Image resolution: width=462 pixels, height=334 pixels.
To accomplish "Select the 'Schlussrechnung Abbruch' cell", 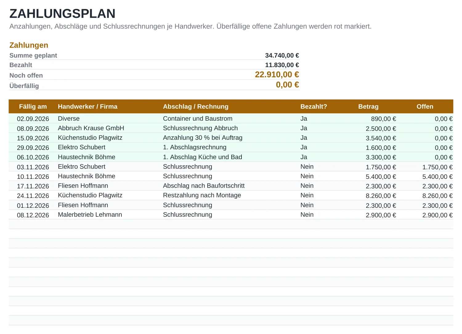I will [x=200, y=128].
